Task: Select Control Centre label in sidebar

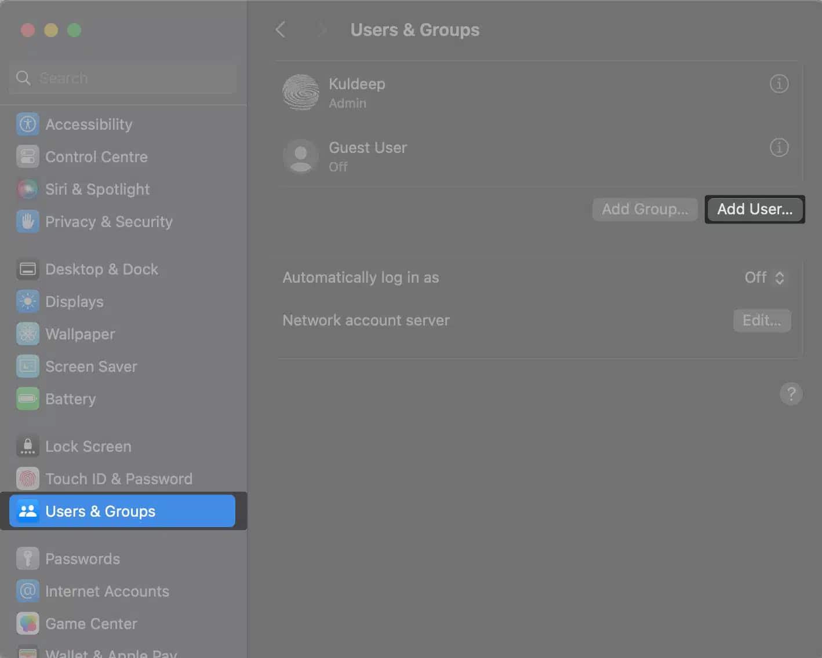Action: [96, 157]
